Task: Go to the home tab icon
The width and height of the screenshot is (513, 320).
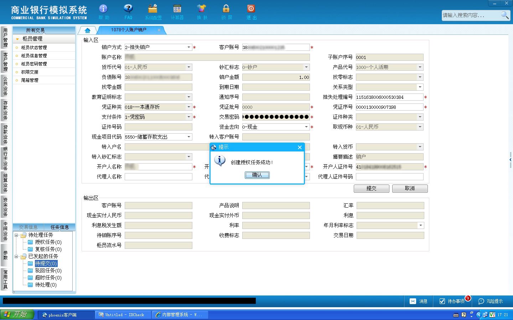Action: 87,30
